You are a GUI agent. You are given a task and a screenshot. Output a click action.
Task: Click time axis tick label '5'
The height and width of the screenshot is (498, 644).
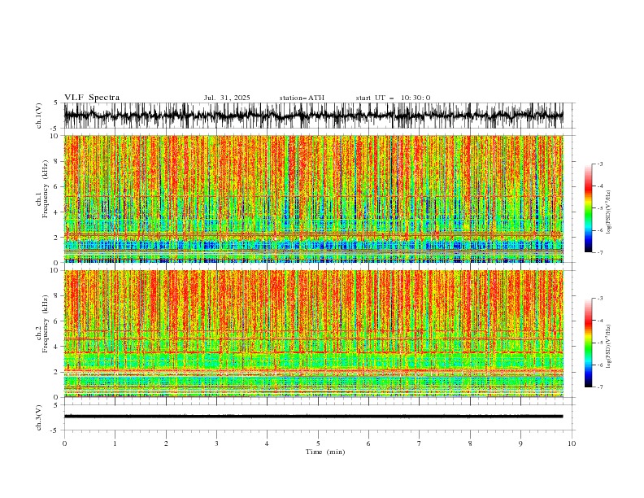[x=318, y=443]
